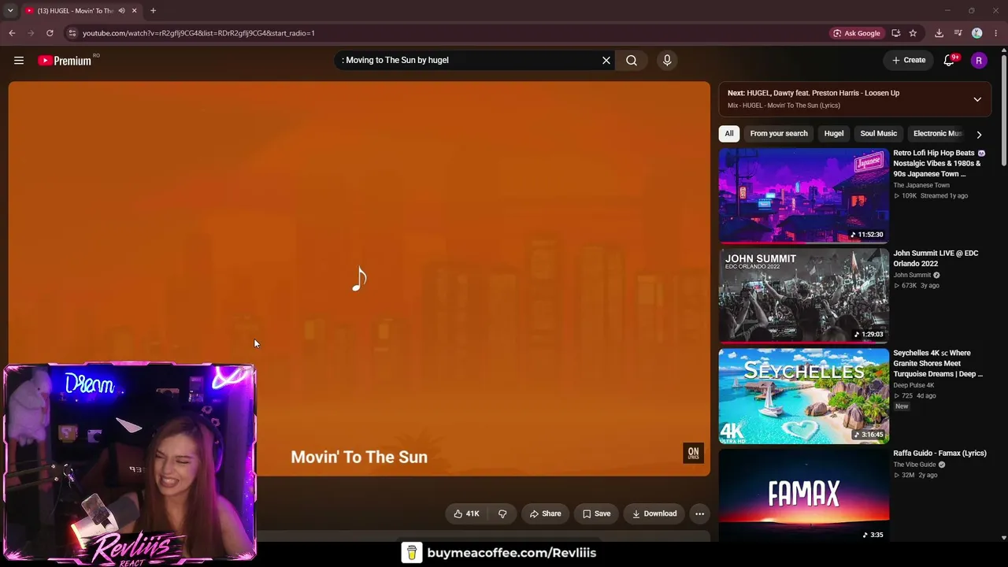Select the HUGEL Movin' To The Sun tab
The height and width of the screenshot is (567, 1008).
click(x=76, y=11)
